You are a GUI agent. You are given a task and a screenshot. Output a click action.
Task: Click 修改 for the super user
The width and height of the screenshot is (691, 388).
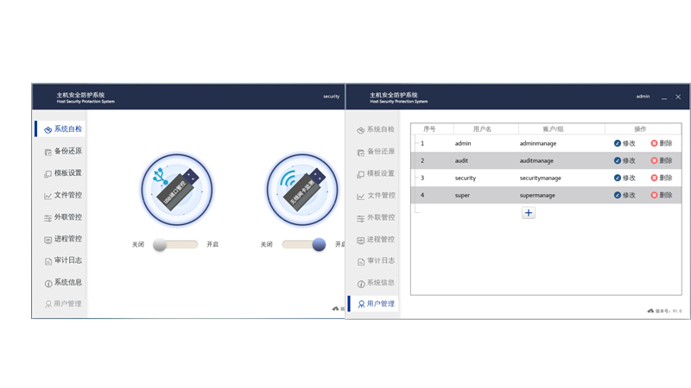click(629, 195)
